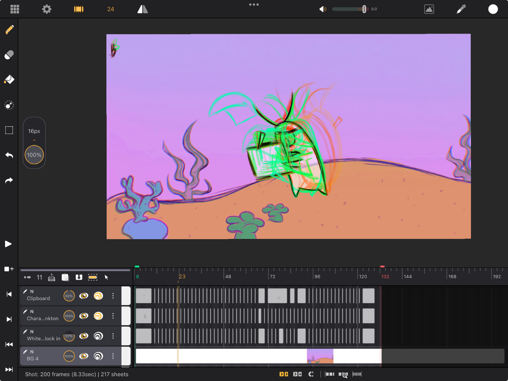Image resolution: width=508 pixels, height=381 pixels.
Task: Open the more options menu at top center
Action: (254, 4)
